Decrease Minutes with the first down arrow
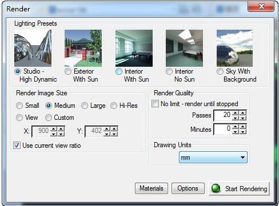 click(236, 132)
